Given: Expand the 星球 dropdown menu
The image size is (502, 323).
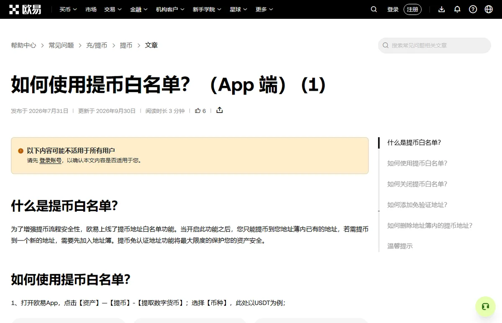Looking at the screenshot, I should click(x=238, y=9).
